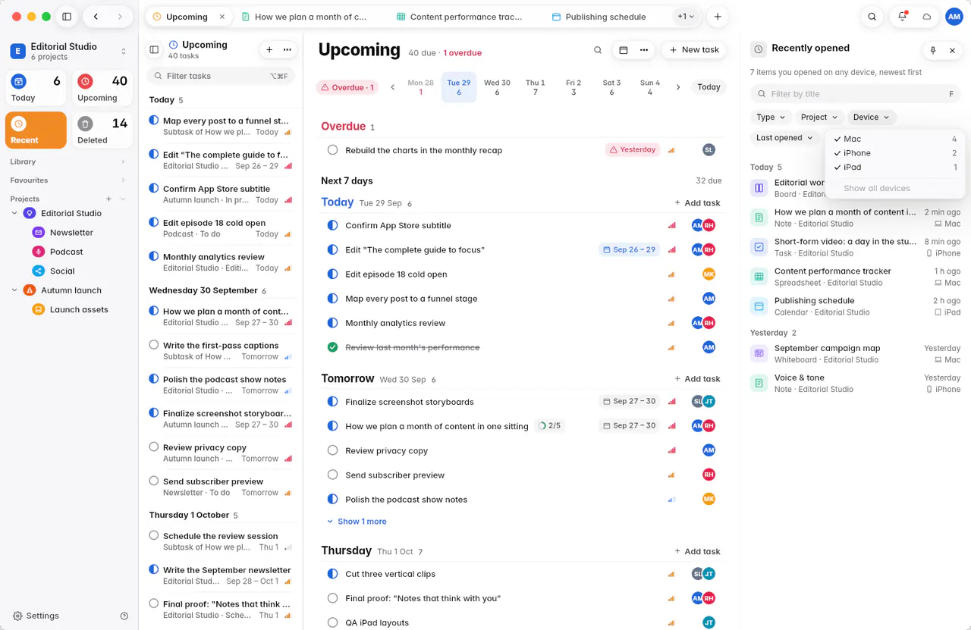Viewport: 971px width, 630px height.
Task: Open the "+1" tab overflow menu
Action: (686, 17)
